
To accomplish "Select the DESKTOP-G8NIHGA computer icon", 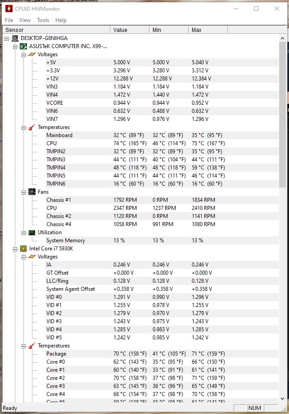I will click(x=15, y=38).
